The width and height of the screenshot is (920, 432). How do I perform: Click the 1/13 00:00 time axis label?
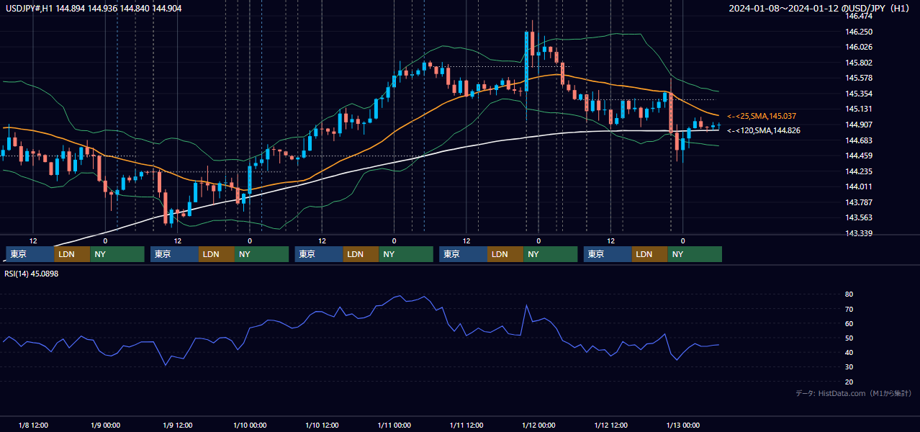(682, 425)
